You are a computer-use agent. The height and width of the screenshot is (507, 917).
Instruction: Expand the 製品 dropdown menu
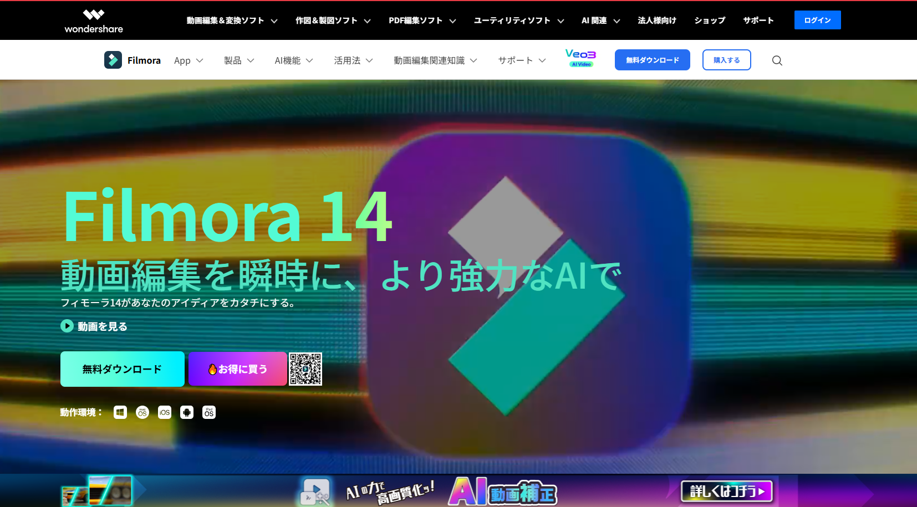point(239,60)
